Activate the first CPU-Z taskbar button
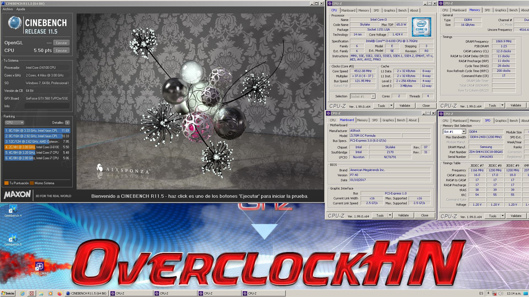The height and width of the screenshot is (297, 529). coord(131,293)
